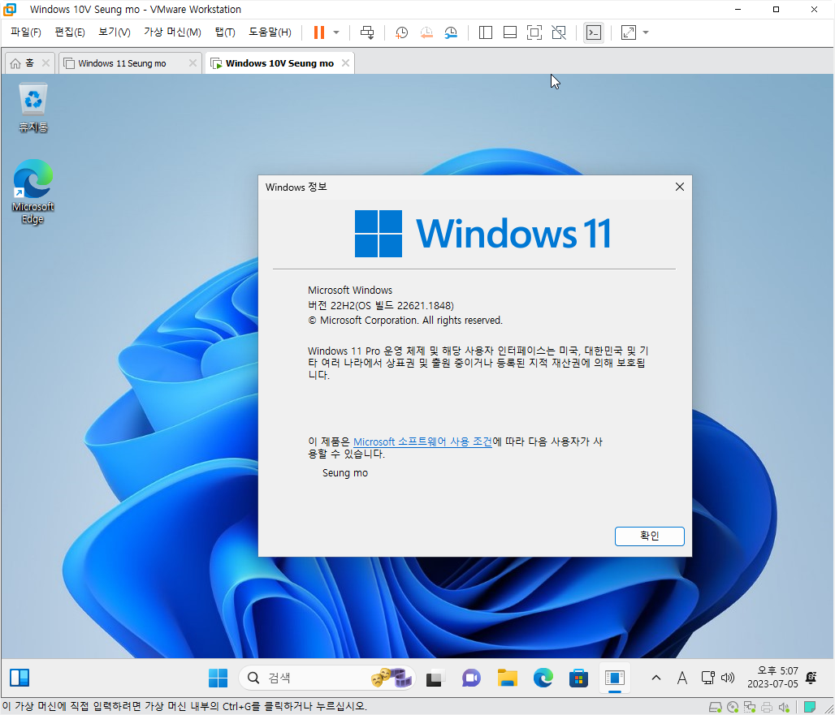Click the send Ctrl+Alt+Del toolbar icon
Image resolution: width=835 pixels, height=715 pixels.
pos(367,32)
